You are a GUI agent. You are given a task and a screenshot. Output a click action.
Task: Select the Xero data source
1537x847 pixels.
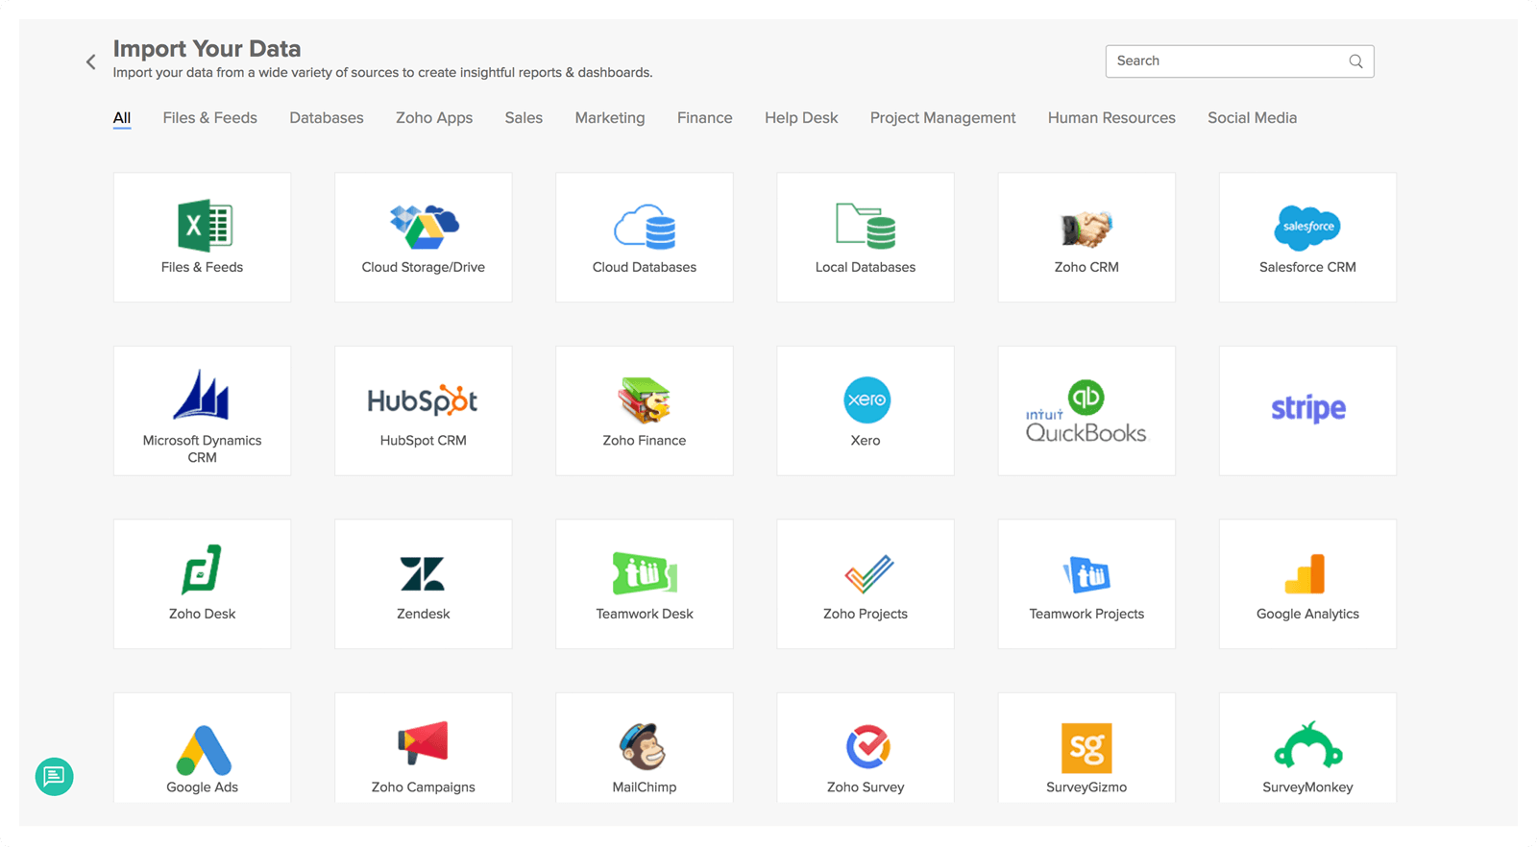[866, 411]
